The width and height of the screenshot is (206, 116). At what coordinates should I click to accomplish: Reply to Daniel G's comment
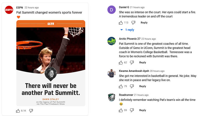(x=144, y=23)
